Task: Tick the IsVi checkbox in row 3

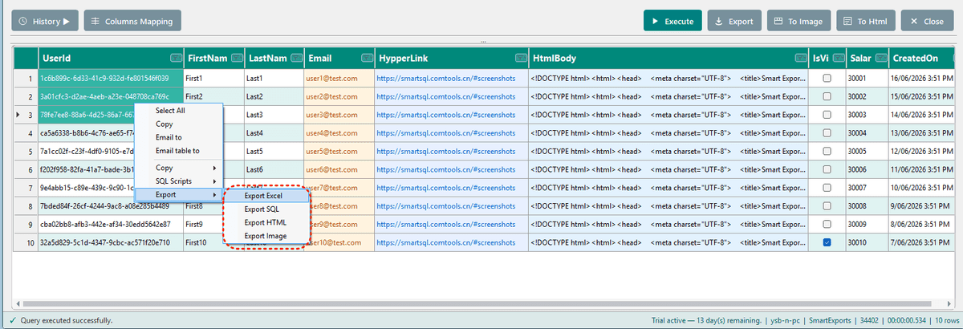Action: [x=827, y=115]
